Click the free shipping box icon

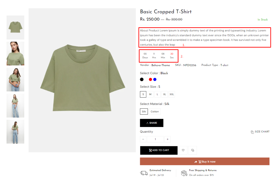point(184,173)
